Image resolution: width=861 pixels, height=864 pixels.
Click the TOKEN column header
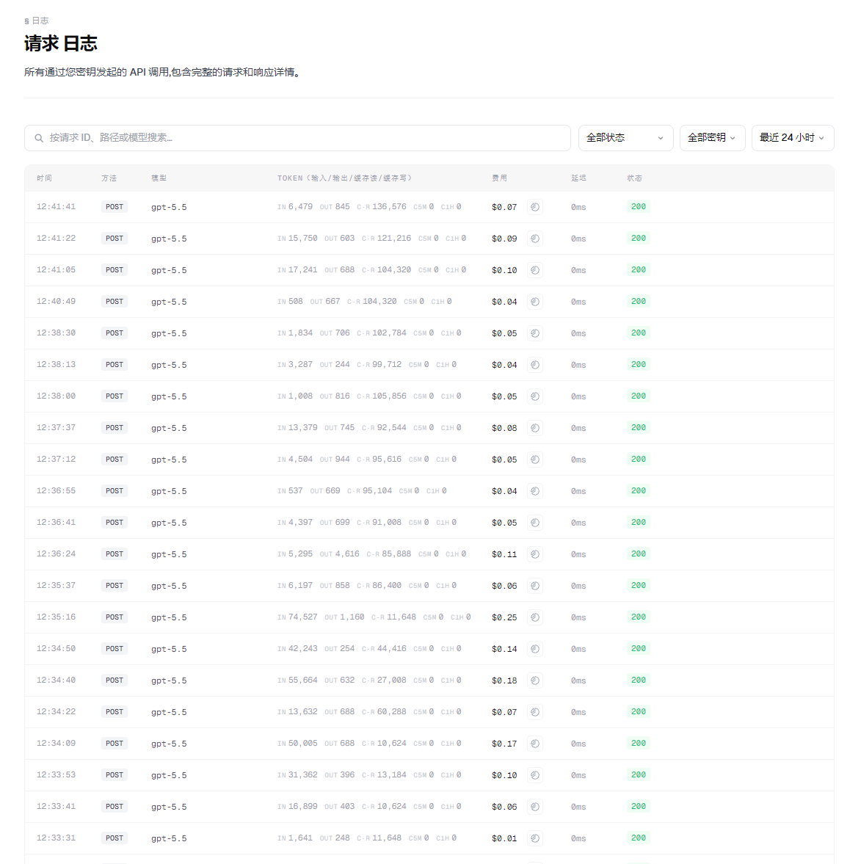pos(345,178)
